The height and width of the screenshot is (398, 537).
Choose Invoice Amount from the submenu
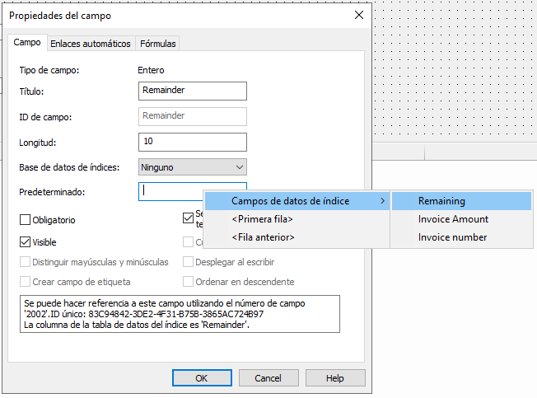click(x=462, y=219)
